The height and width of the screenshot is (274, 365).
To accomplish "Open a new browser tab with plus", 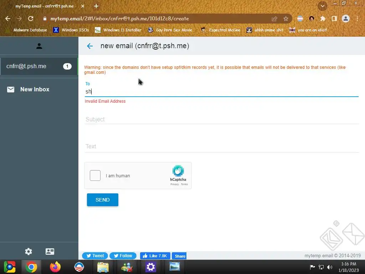I will [96, 6].
